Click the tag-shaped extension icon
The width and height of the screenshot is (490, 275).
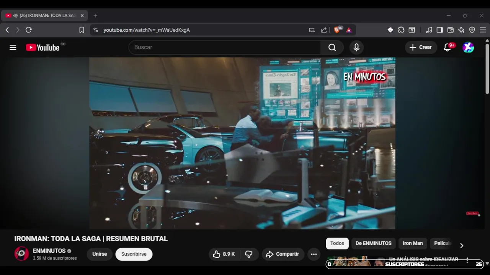click(x=390, y=30)
